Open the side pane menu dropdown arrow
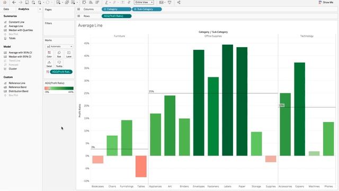The height and width of the screenshot is (191, 339). (40, 9)
